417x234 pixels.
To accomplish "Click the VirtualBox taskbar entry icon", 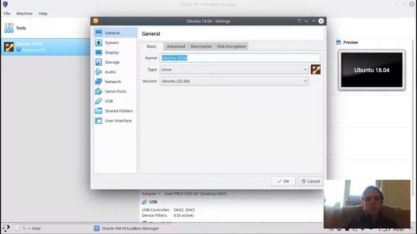I will (97, 228).
